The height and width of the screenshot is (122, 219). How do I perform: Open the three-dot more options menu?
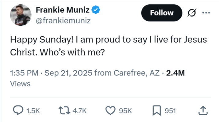[x=206, y=13]
